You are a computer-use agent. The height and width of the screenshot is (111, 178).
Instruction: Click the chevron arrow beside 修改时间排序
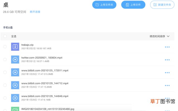click(x=168, y=36)
